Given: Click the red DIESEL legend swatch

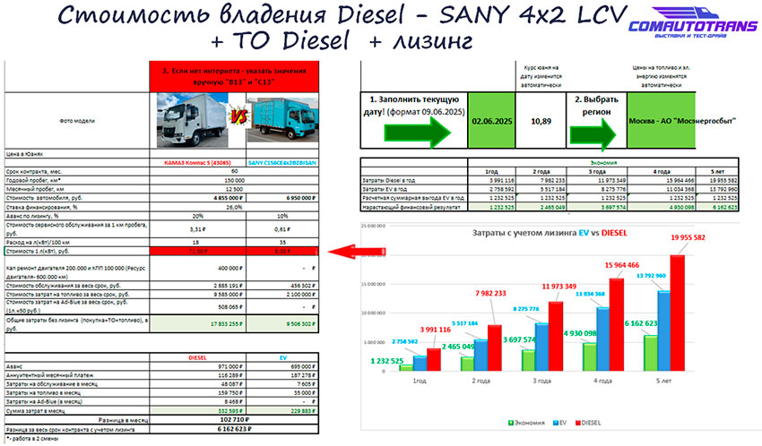Looking at the screenshot, I should pos(578,423).
